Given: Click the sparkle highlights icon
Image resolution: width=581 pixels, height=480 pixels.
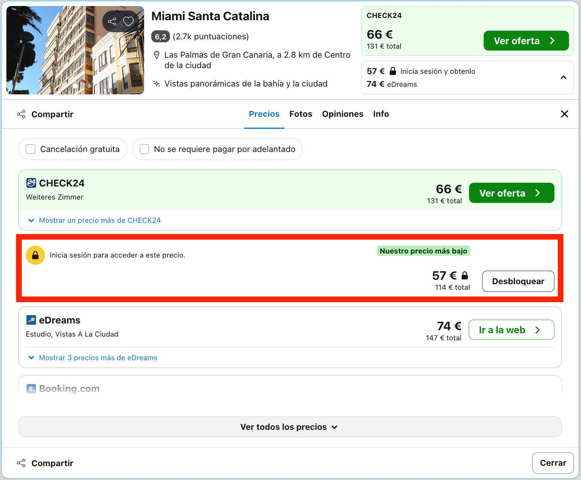Looking at the screenshot, I should (x=157, y=83).
